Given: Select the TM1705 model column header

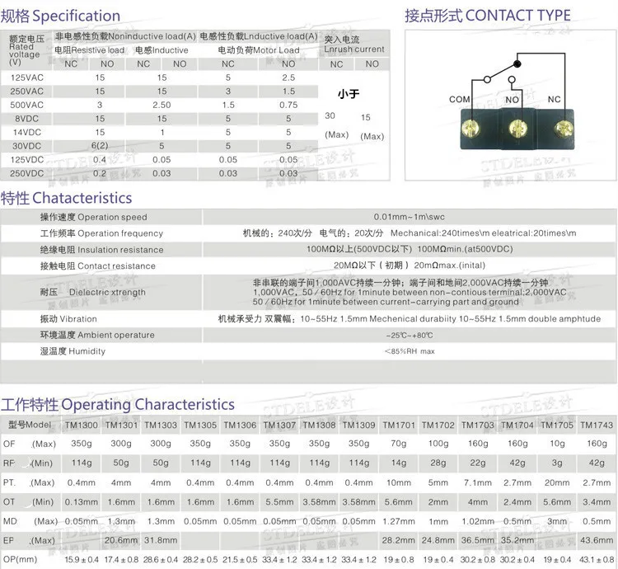Looking at the screenshot, I should click(557, 425).
